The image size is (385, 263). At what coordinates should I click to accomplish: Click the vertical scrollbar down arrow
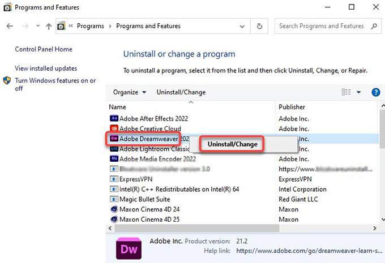click(383, 219)
